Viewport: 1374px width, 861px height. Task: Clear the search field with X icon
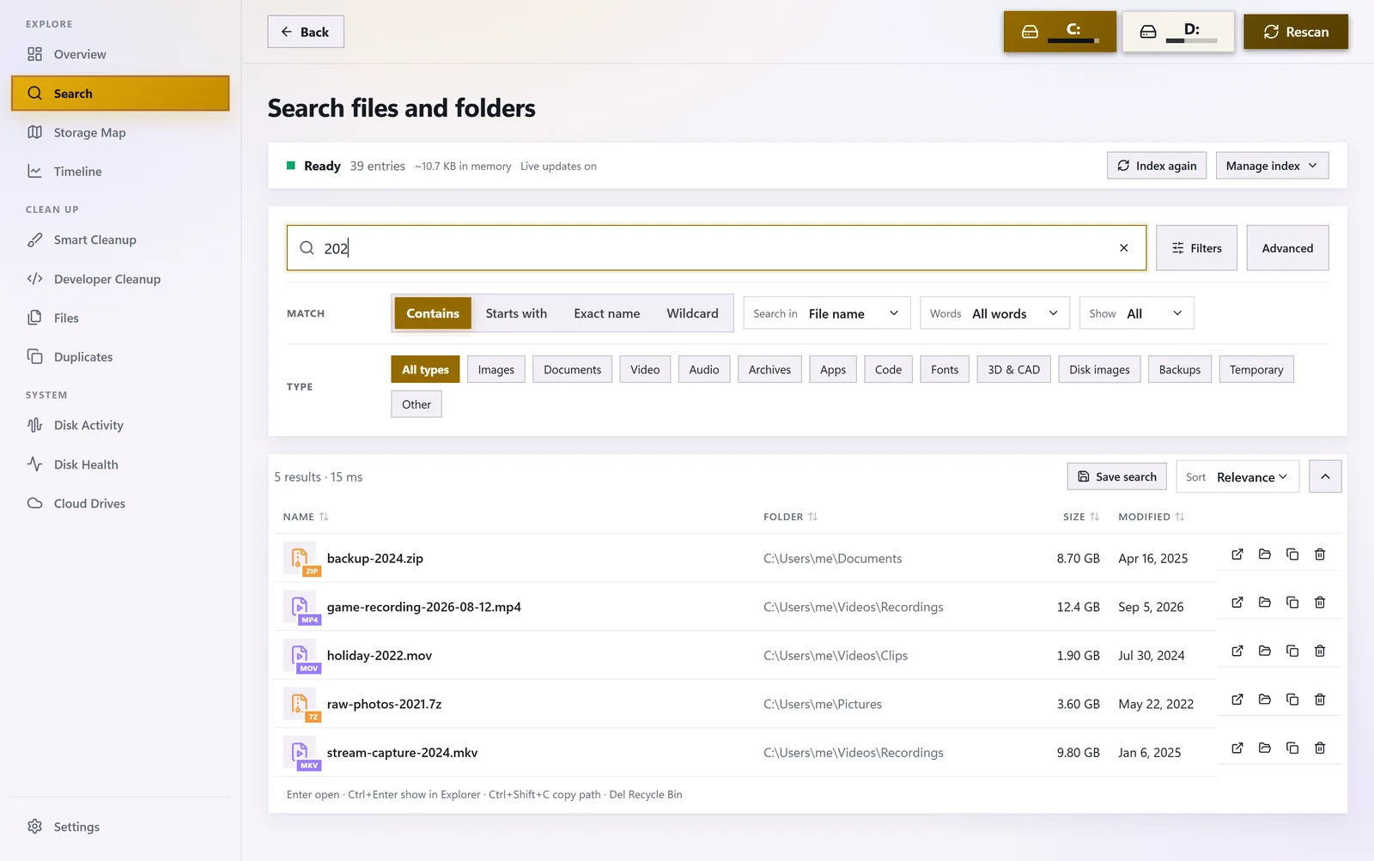click(1124, 248)
